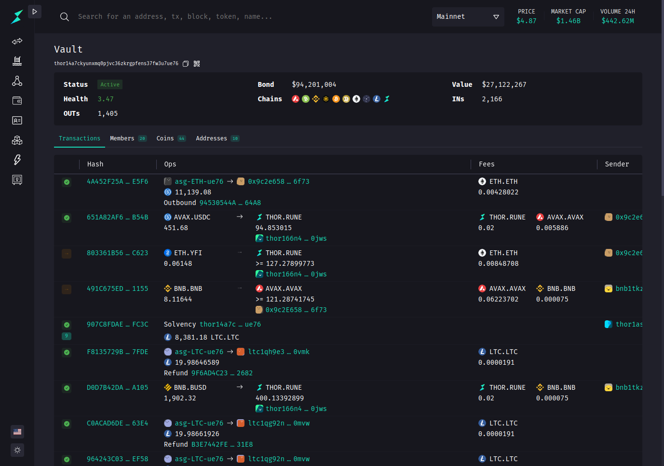
Task: Click the Ethereum chain icon
Action: coord(356,99)
